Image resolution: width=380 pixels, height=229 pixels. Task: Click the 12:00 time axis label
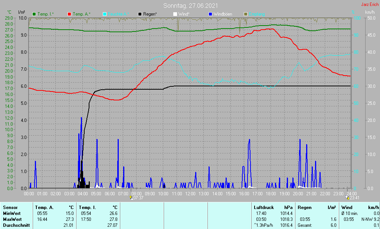(190, 194)
